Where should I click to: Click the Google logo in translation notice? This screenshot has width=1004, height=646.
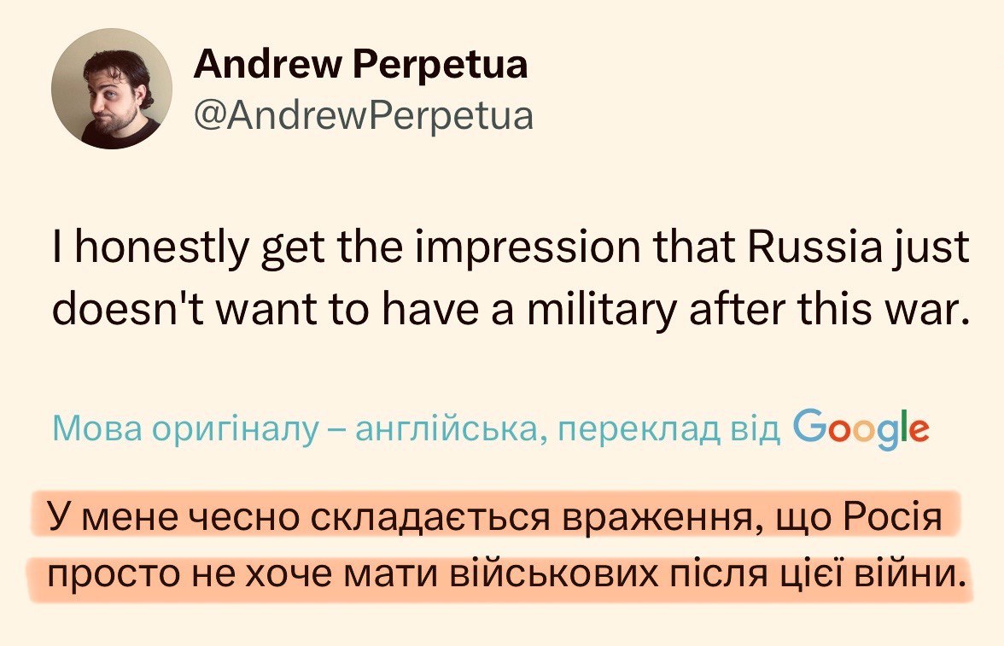point(861,428)
